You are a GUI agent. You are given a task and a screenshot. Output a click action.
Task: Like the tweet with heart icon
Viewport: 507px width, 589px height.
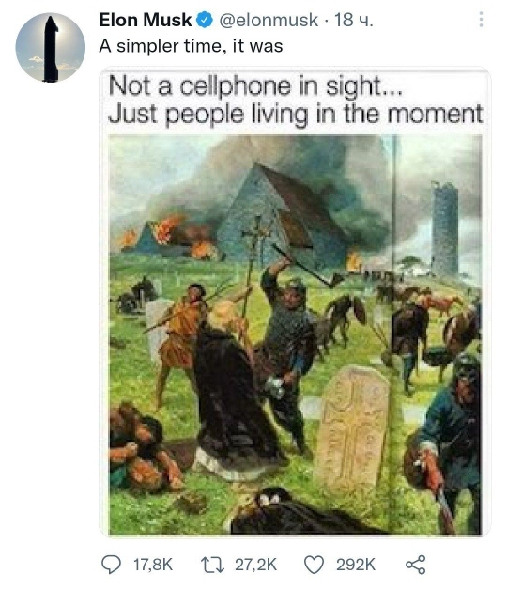314,565
